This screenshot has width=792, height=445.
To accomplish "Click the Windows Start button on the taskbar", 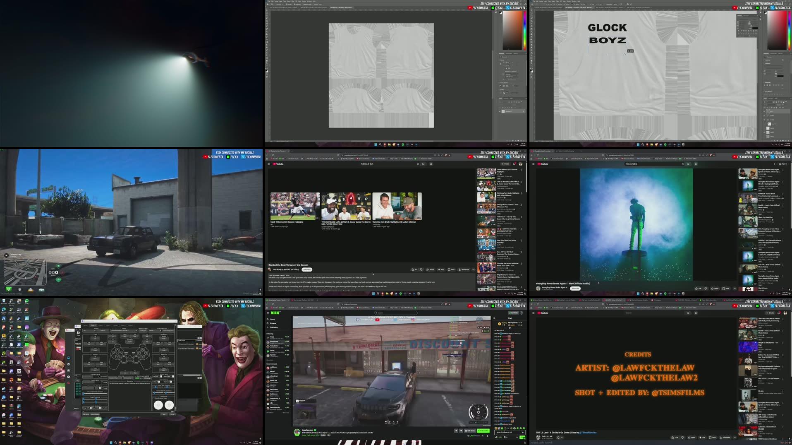I will (374, 145).
